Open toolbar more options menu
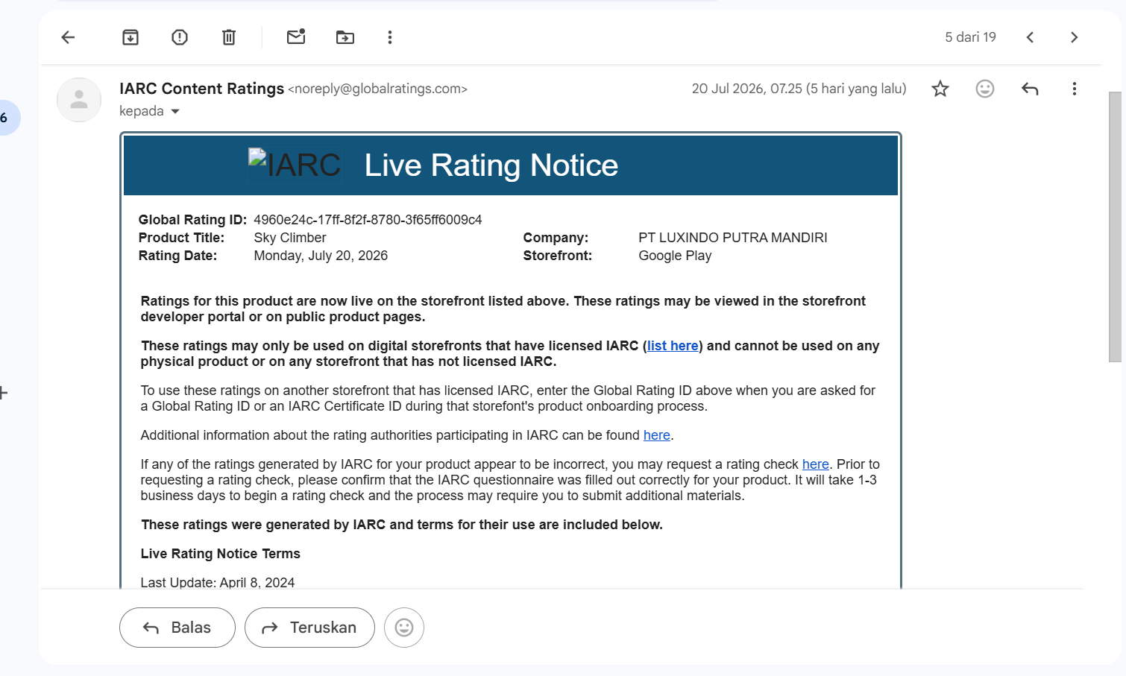Viewport: 1126px width, 676px height. (x=390, y=37)
